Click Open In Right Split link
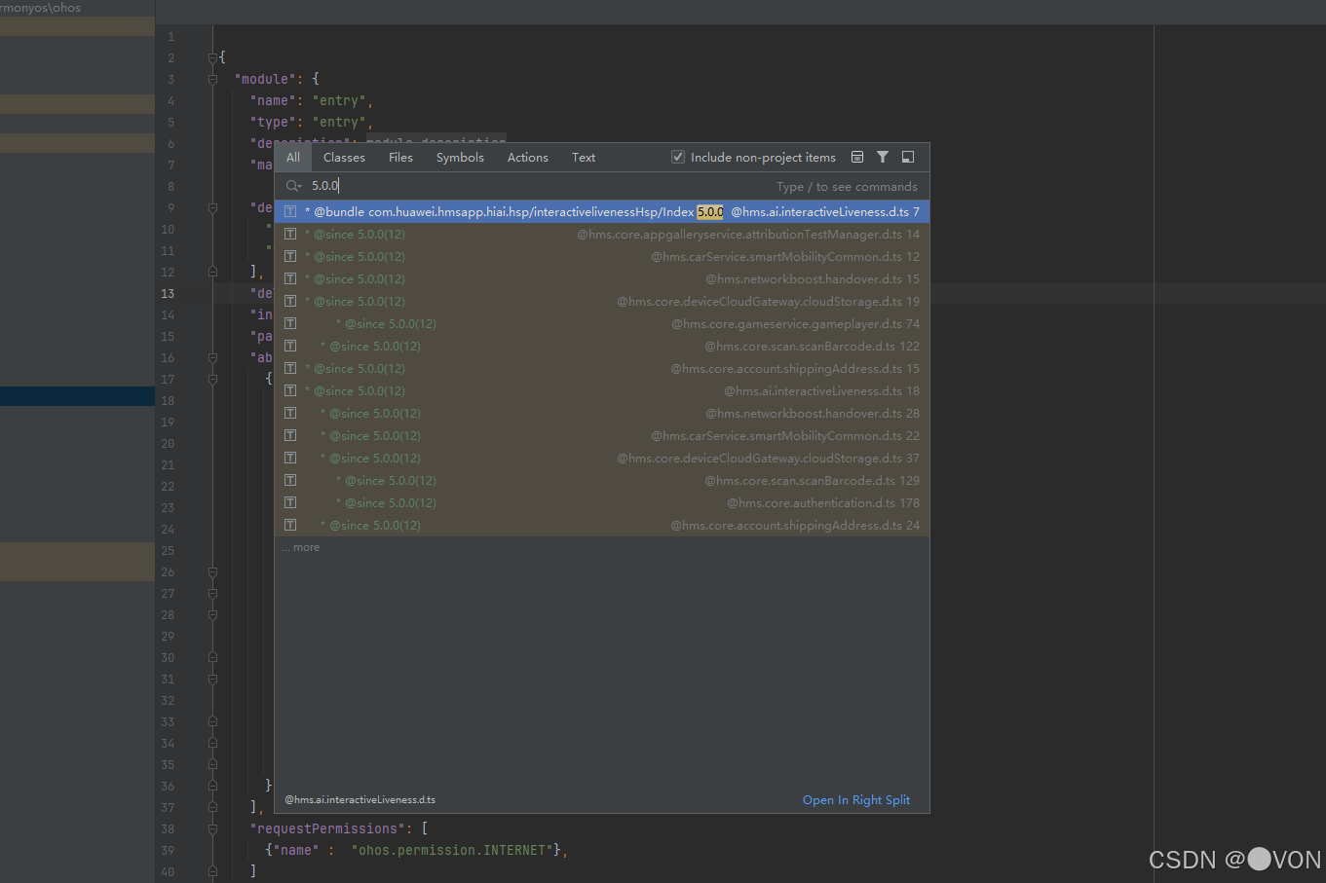The width and height of the screenshot is (1326, 883). tap(856, 800)
